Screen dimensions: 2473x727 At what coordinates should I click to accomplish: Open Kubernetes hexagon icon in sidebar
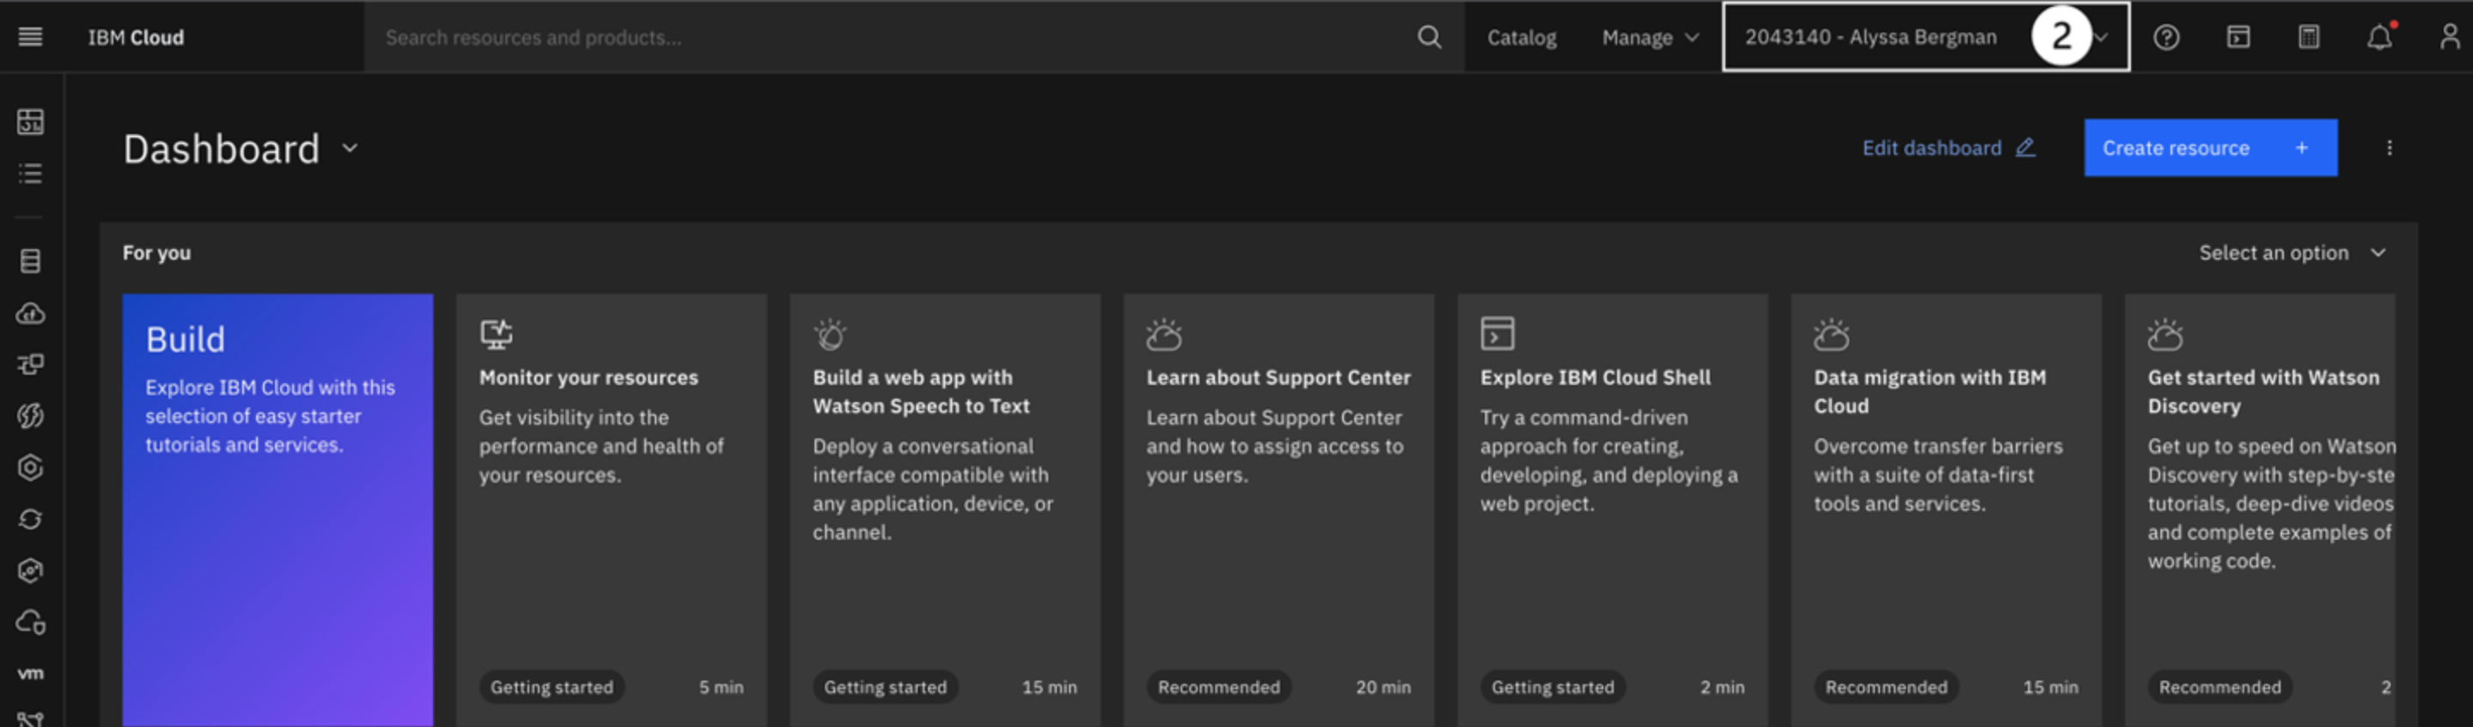click(31, 467)
